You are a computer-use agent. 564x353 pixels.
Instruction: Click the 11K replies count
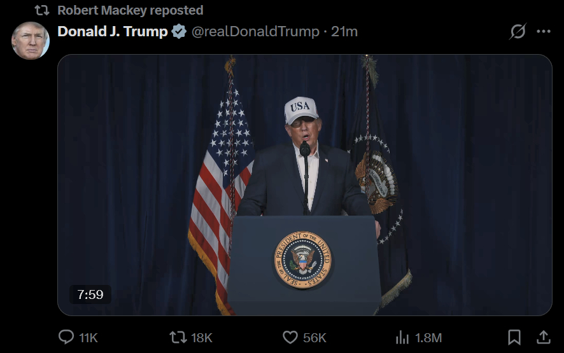pos(88,338)
